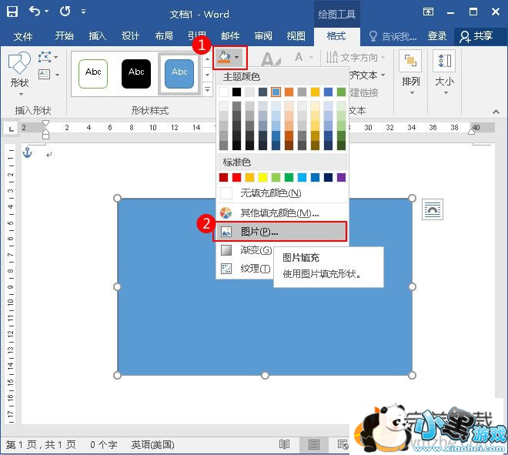508x455 pixels.
Task: Select the black Abc shape style thumbnail
Action: 136,72
